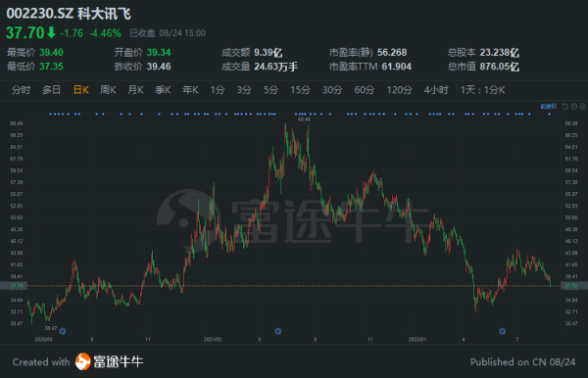Screen dimensions: 588x378
Task: Select the 4小时 interval
Action: 436,90
